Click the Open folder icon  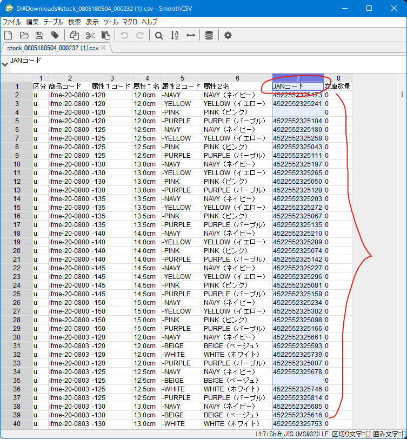[x=24, y=35]
